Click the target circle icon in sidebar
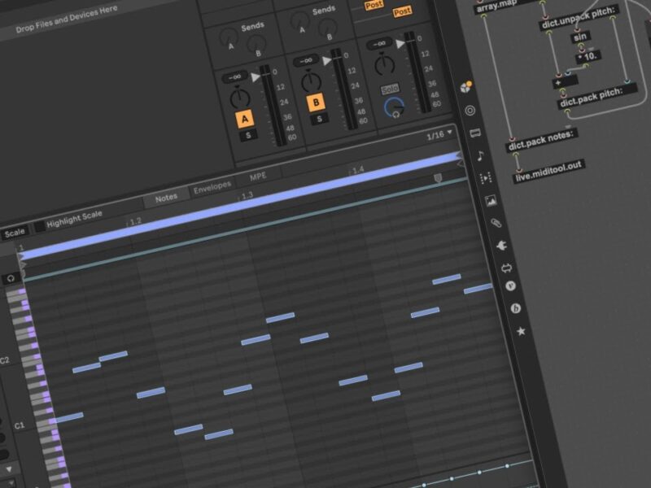 pos(470,111)
